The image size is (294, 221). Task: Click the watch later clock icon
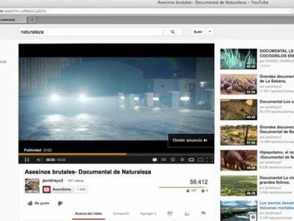click(182, 160)
